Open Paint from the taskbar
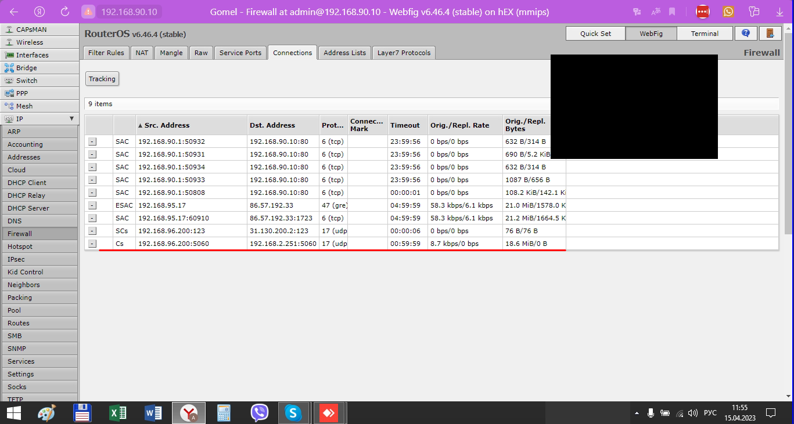This screenshot has height=424, width=794. (x=46, y=413)
